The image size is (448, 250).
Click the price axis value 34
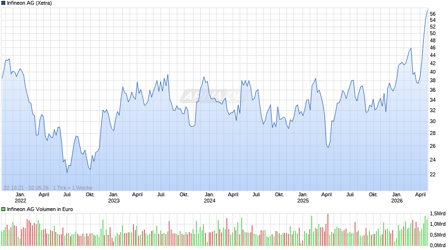pos(433,100)
